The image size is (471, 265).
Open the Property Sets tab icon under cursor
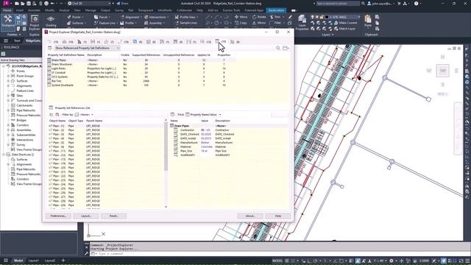pos(217,41)
